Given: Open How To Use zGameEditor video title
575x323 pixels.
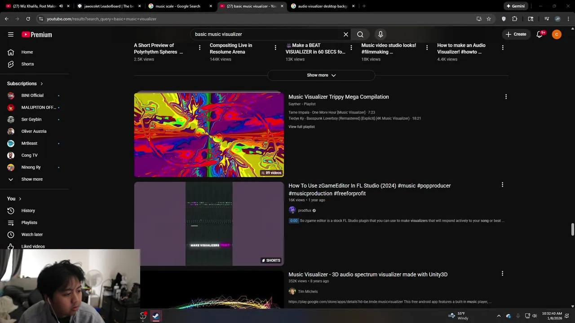Looking at the screenshot, I should click(x=369, y=189).
